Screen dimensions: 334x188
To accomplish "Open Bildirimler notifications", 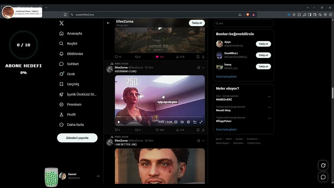I will (71, 54).
